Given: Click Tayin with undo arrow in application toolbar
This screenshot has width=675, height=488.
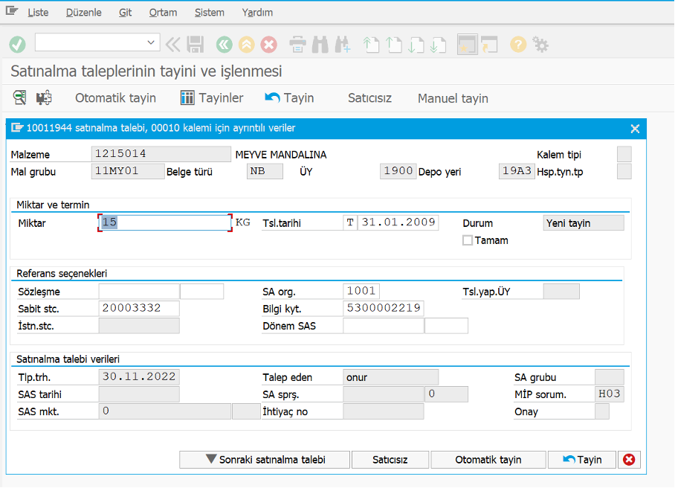Looking at the screenshot, I should [289, 98].
